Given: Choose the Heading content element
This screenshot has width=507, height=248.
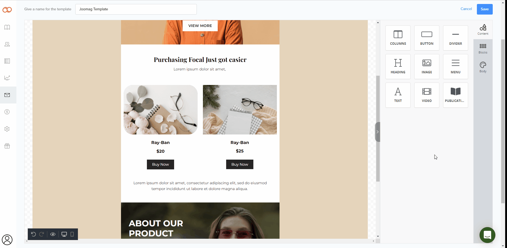Looking at the screenshot, I should 398,66.
